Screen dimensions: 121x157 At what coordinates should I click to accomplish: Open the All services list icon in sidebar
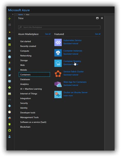(x=9, y=25)
